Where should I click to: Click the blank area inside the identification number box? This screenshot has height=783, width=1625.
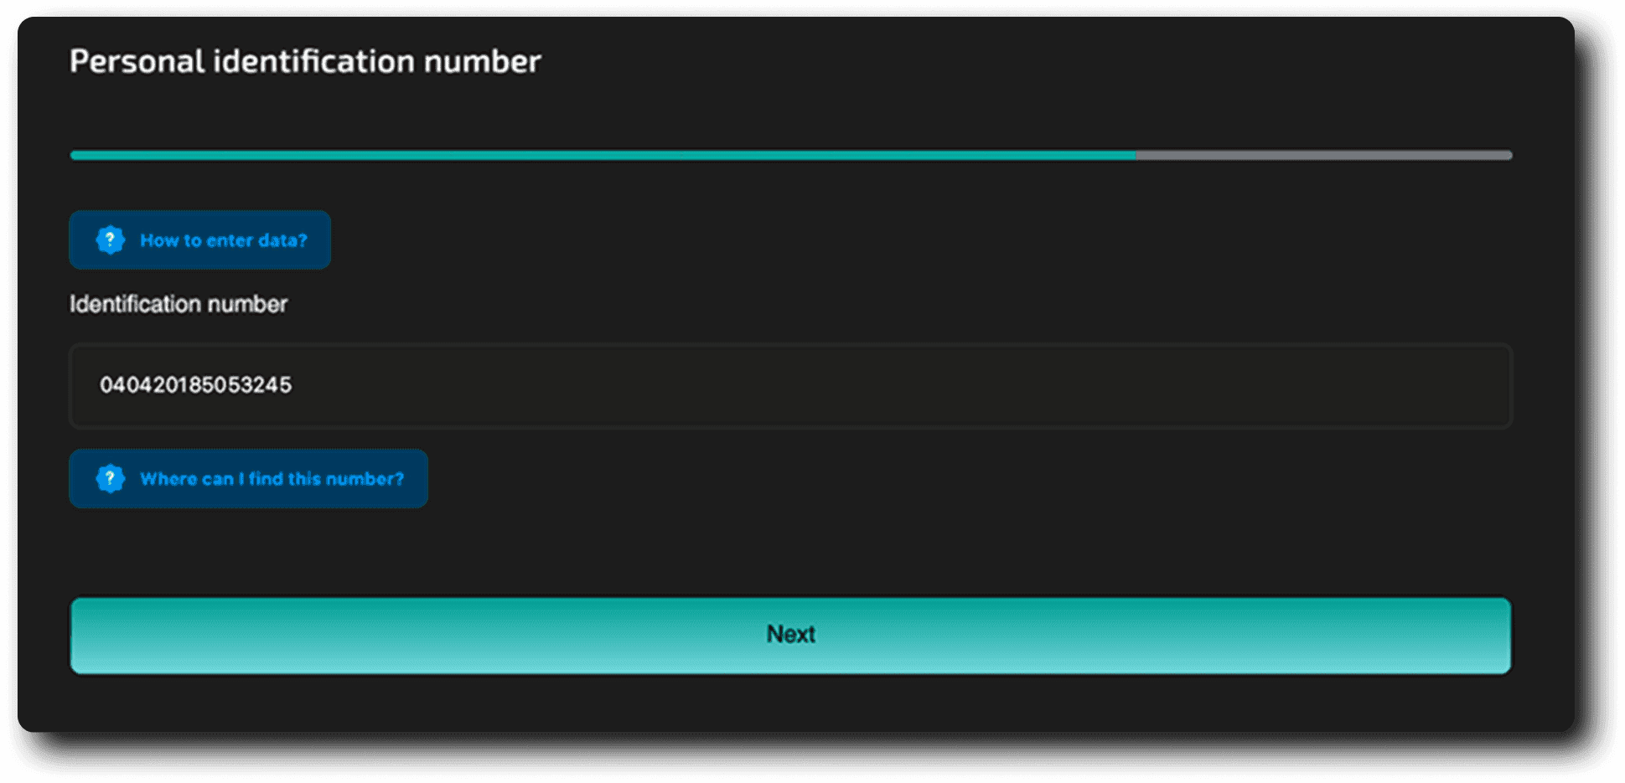[x=922, y=385]
